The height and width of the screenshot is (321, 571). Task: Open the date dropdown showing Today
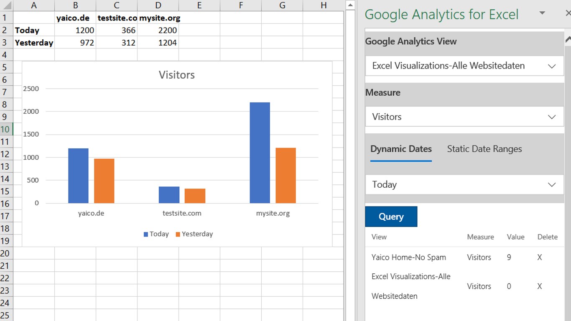(x=464, y=184)
